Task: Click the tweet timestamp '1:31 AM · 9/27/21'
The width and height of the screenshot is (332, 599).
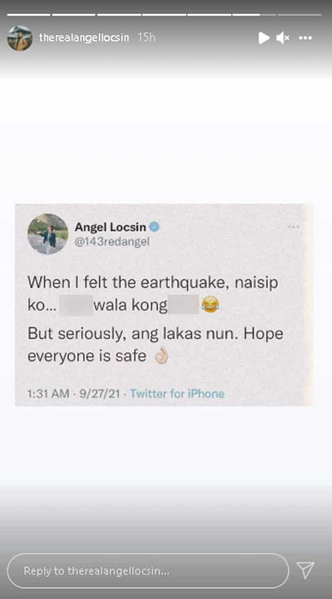Action: click(x=74, y=394)
